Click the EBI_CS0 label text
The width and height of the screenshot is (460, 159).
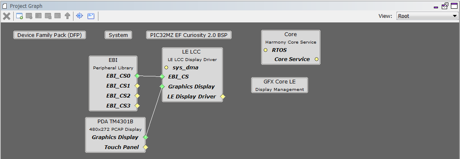coord(118,76)
